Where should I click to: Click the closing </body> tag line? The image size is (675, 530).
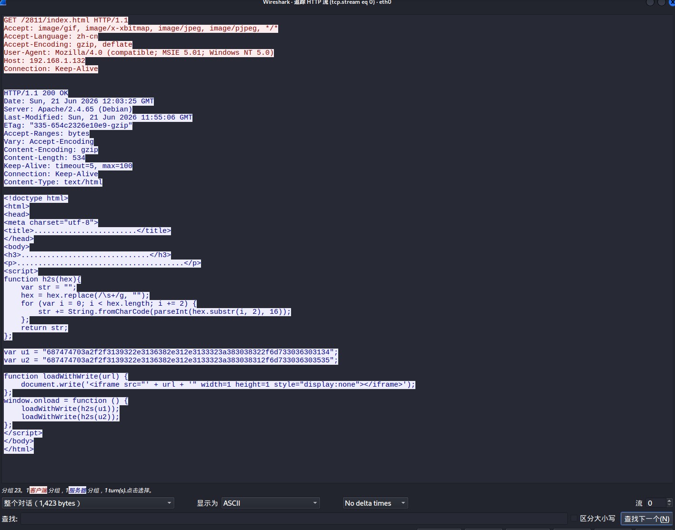click(x=19, y=441)
